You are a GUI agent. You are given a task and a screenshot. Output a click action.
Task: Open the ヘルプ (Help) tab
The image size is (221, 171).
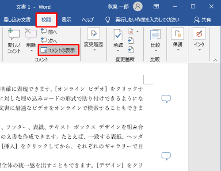tap(88, 20)
